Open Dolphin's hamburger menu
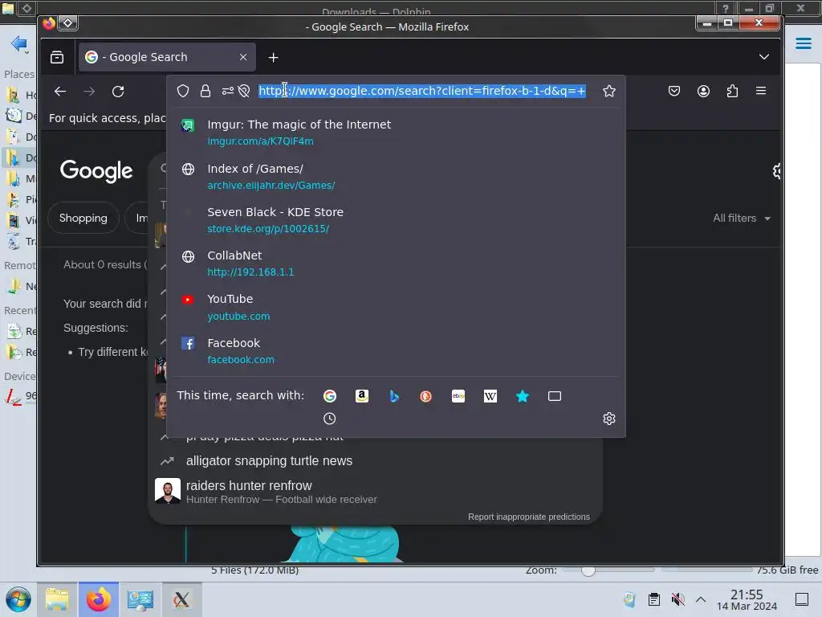822x617 pixels. pos(803,43)
